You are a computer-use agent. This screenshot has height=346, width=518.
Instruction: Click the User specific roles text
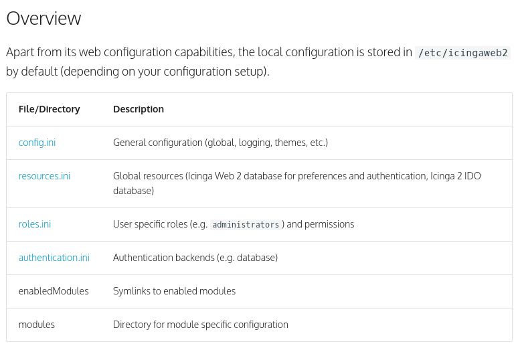click(x=159, y=224)
